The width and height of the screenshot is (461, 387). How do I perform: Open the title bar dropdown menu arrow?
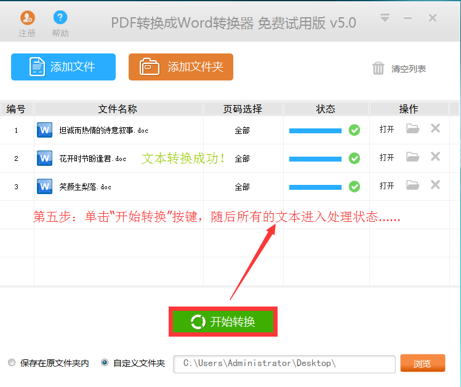pyautogui.click(x=385, y=18)
